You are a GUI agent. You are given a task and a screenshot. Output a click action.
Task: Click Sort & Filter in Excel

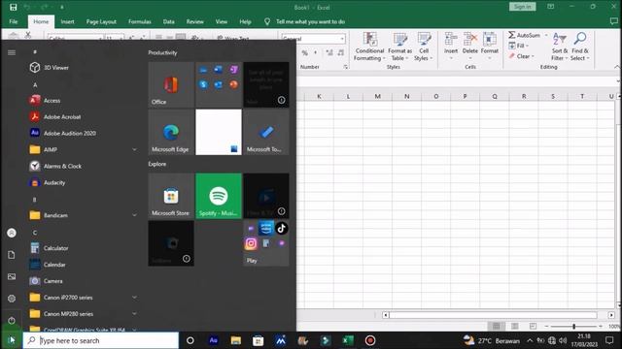560,47
